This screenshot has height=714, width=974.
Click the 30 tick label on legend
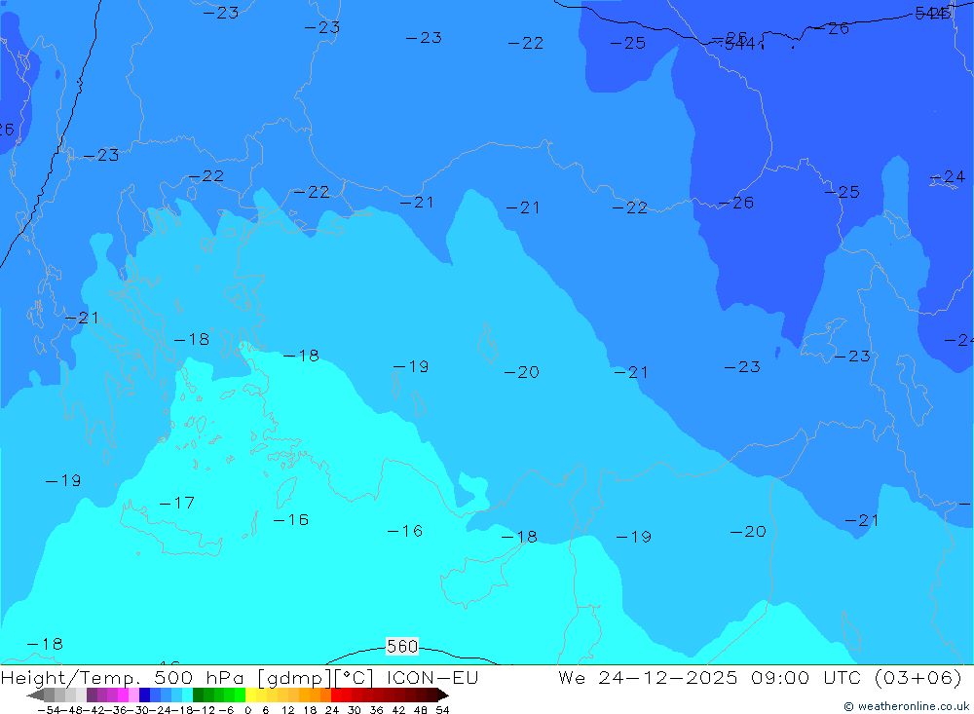(355, 710)
